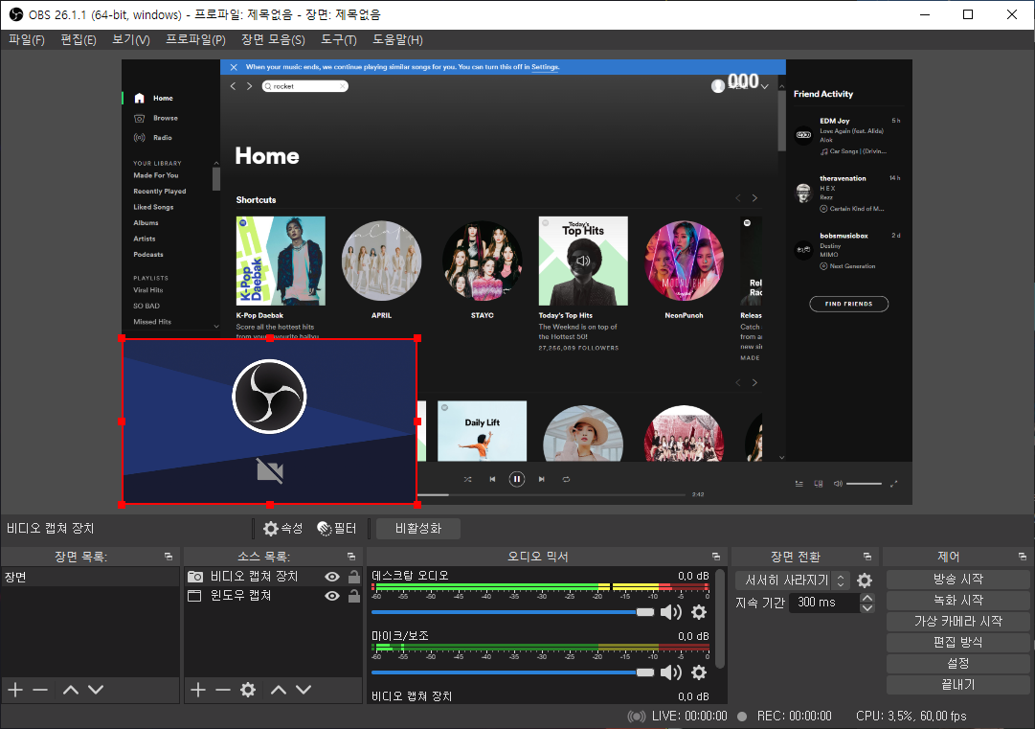Toggle repeat in Spotify player
Screen dimensions: 1035x729
click(x=567, y=479)
